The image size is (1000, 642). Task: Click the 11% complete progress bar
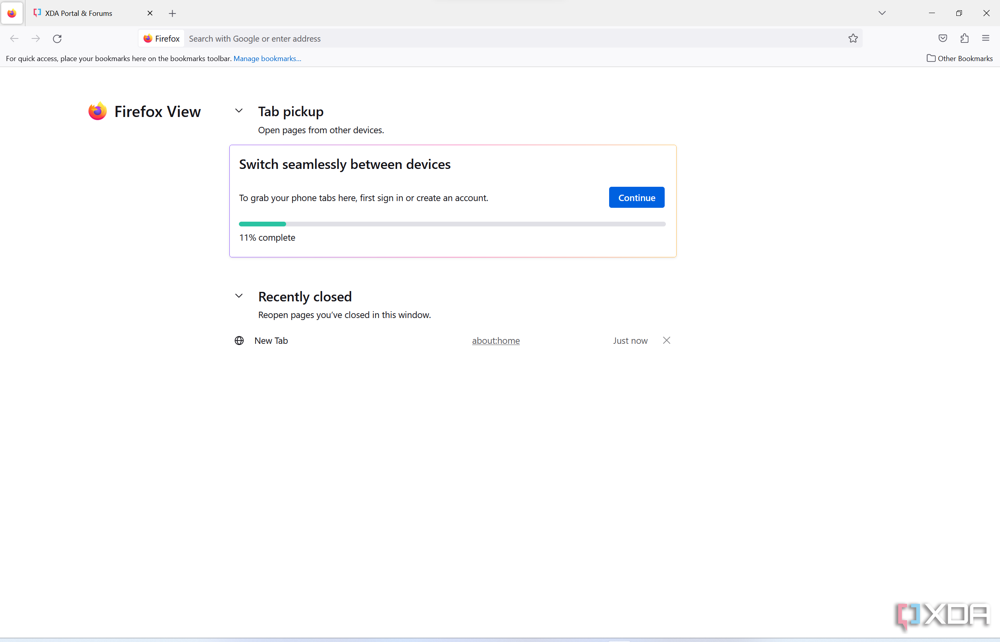pos(452,224)
